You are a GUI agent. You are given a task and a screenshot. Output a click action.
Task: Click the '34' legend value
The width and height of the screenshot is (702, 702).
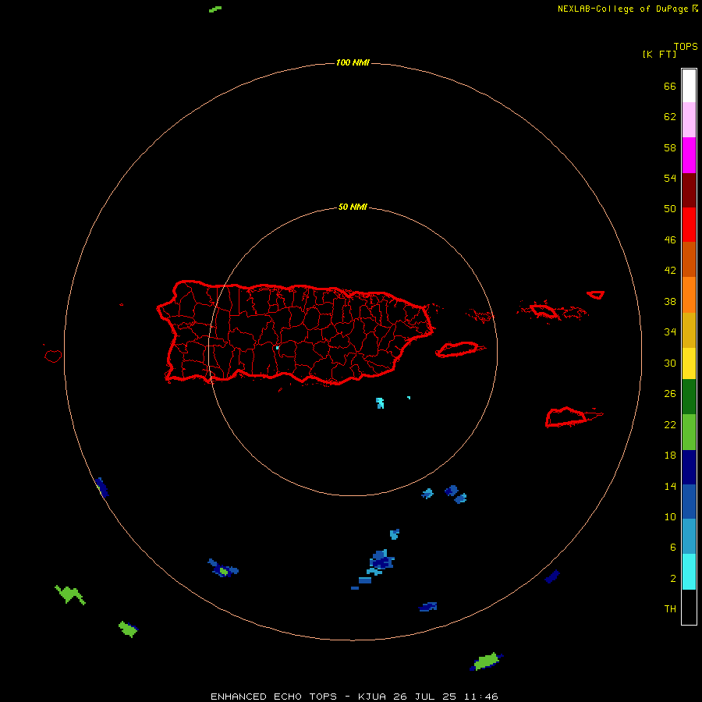[x=670, y=332]
